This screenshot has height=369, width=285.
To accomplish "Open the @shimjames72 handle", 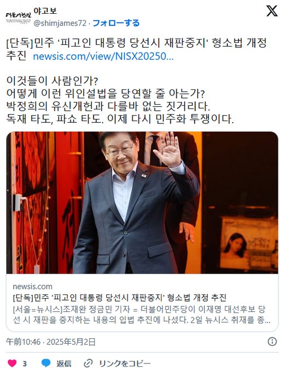I will 60,23.
